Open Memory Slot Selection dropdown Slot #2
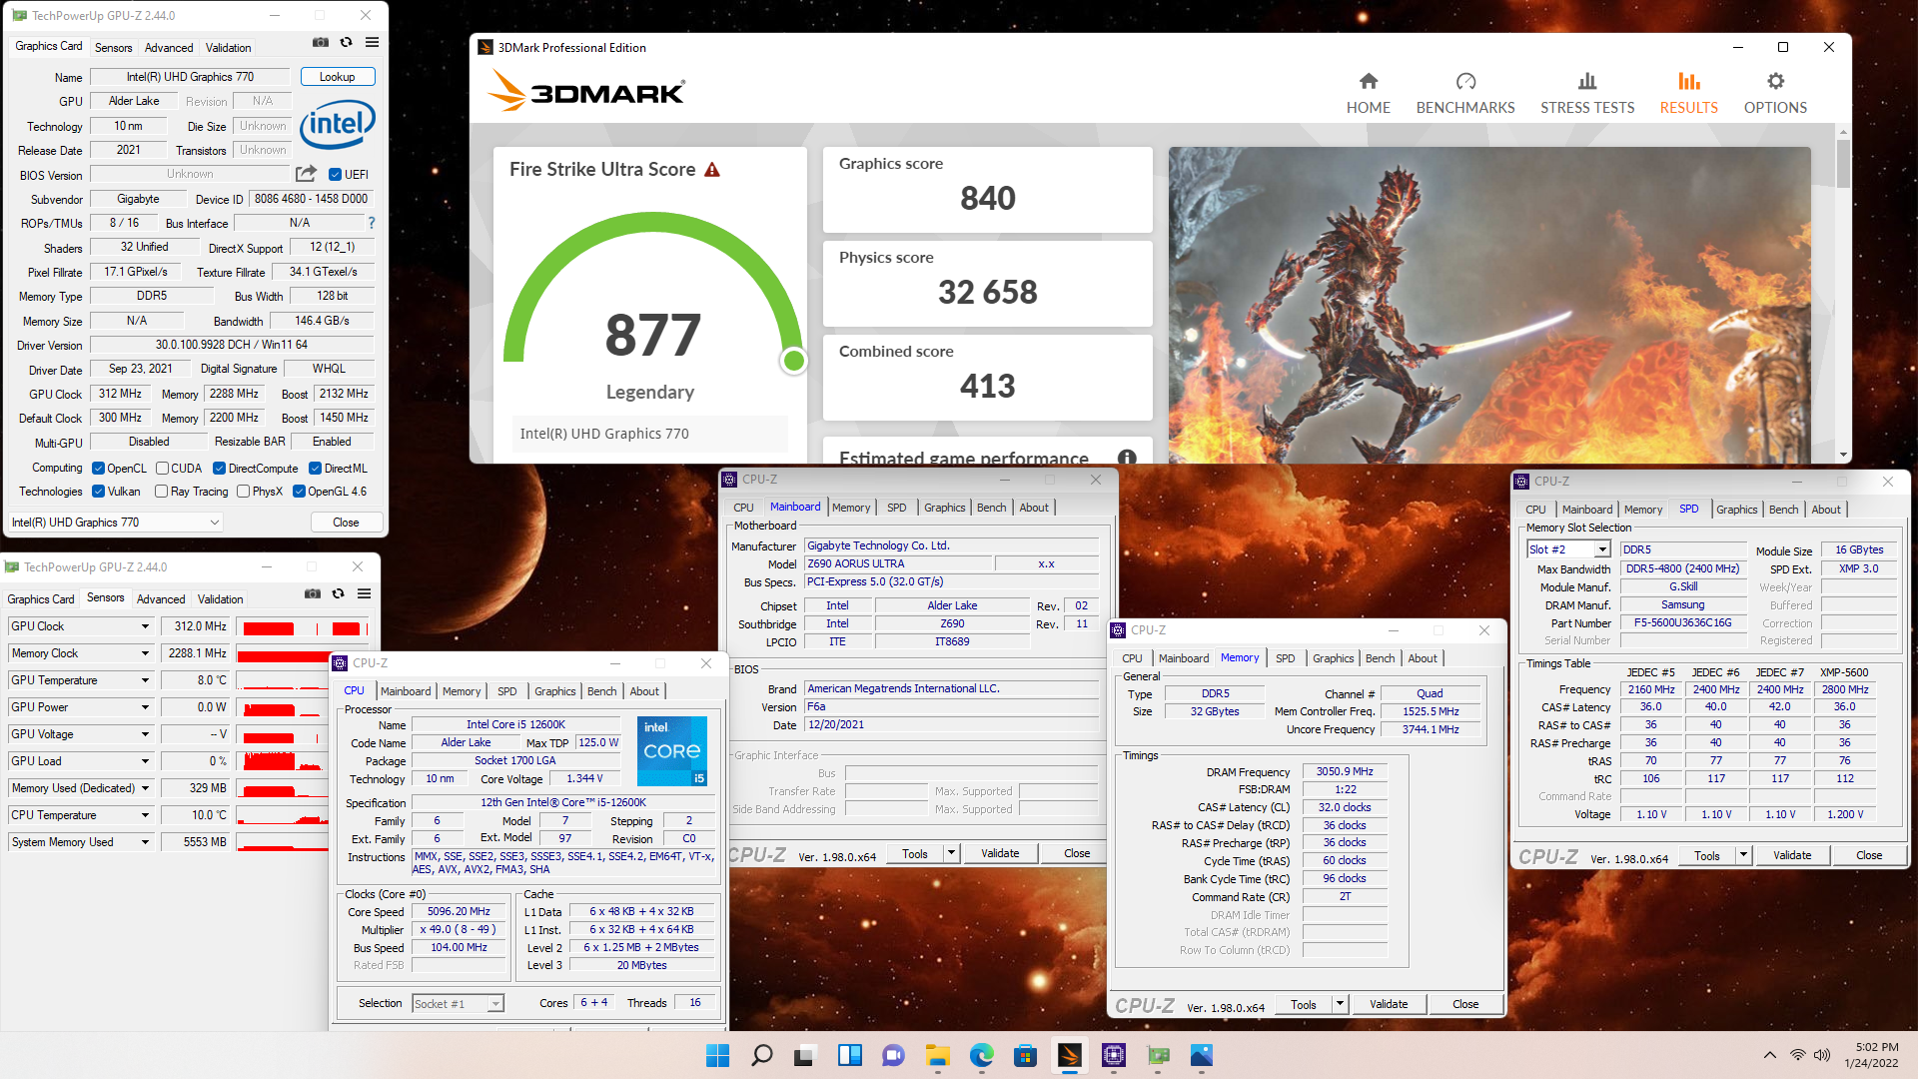 tap(1568, 549)
